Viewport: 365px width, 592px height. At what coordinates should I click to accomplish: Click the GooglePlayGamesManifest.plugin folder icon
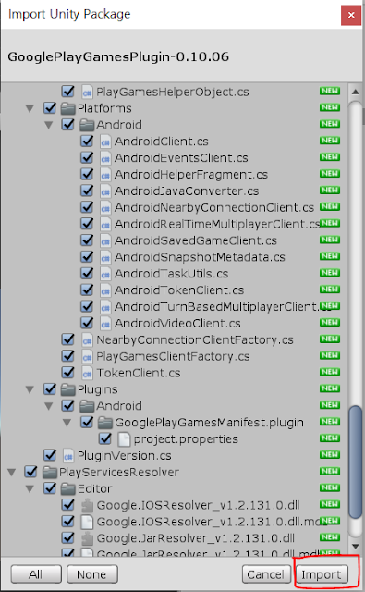[x=105, y=423]
